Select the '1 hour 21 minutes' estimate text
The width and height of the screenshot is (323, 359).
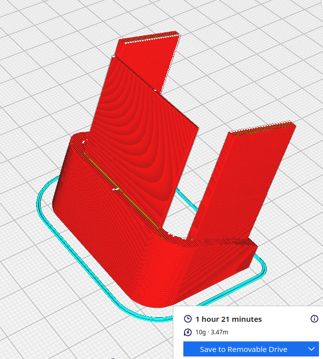229,319
